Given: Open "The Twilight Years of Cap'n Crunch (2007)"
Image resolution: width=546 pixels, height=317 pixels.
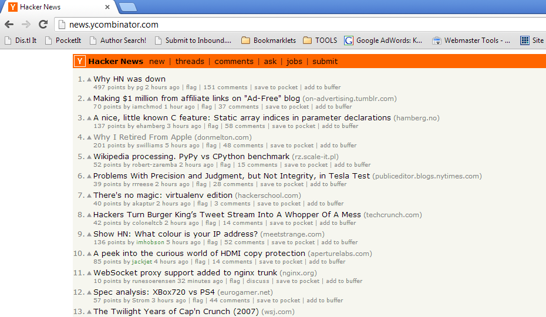Looking at the screenshot, I should pyautogui.click(x=176, y=312).
